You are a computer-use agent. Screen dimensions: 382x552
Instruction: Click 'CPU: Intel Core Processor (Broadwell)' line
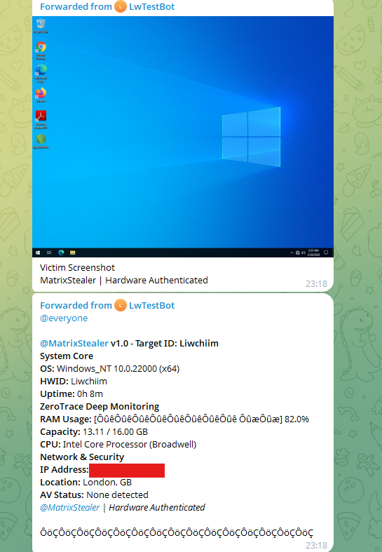(x=118, y=444)
